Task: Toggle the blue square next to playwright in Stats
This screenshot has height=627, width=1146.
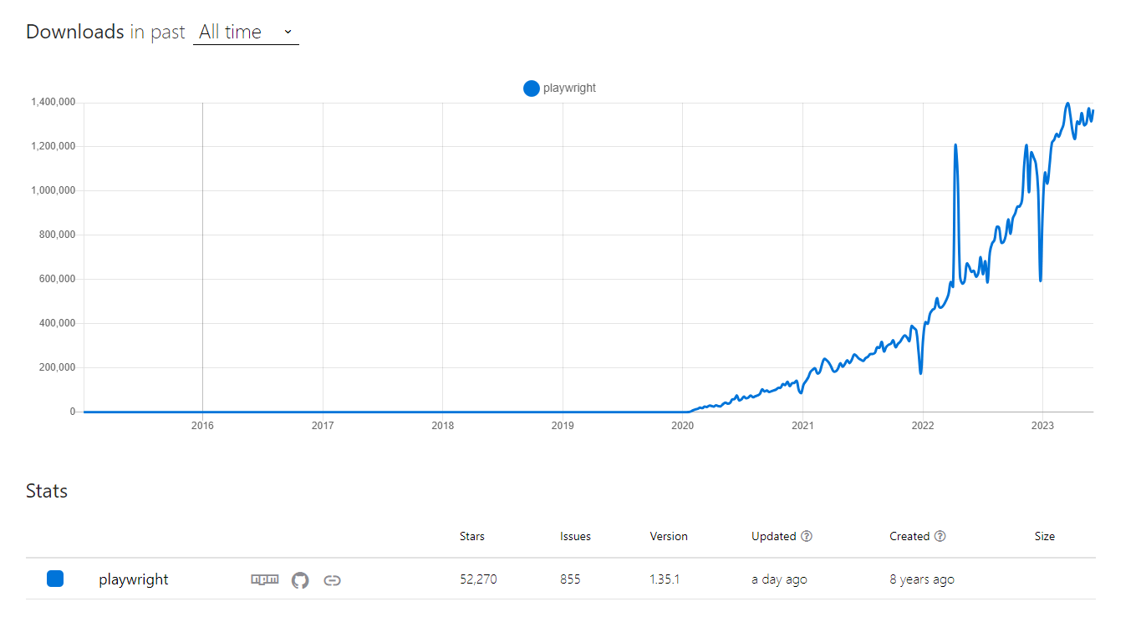Action: click(x=55, y=579)
